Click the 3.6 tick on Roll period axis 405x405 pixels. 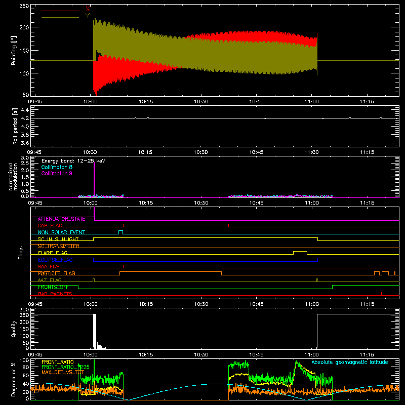coord(25,143)
